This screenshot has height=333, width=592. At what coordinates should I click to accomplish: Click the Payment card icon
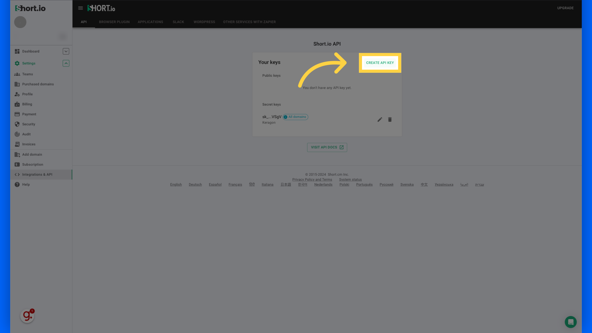[17, 114]
